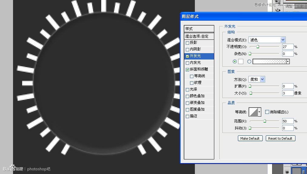Click the Make Default button

pos(250,138)
